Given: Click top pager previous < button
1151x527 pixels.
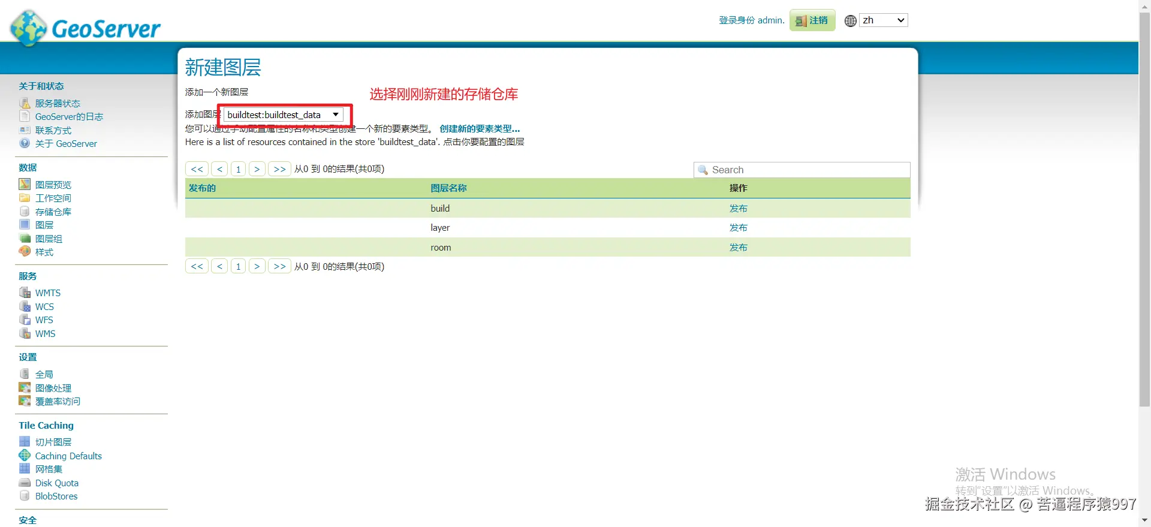Looking at the screenshot, I should (220, 169).
